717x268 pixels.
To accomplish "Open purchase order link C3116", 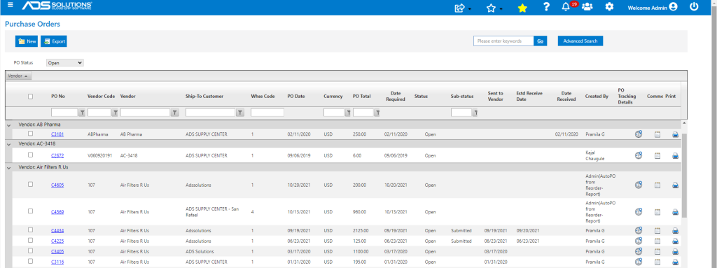I will [x=57, y=262].
